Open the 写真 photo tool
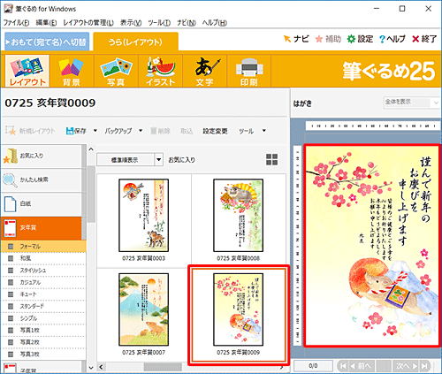The width and height of the screenshot is (442, 374). (116, 71)
